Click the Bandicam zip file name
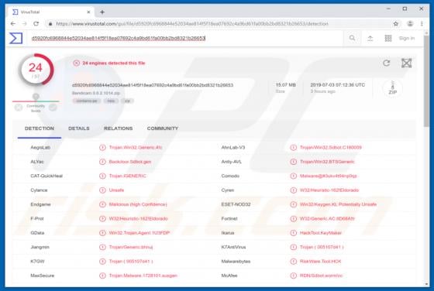Screen dimensions: 434x291 pos(96,93)
